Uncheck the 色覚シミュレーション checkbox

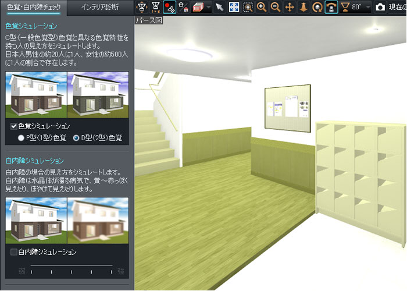pos(14,126)
